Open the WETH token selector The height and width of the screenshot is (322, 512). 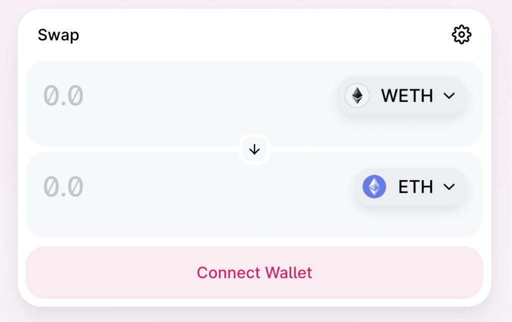pyautogui.click(x=401, y=95)
